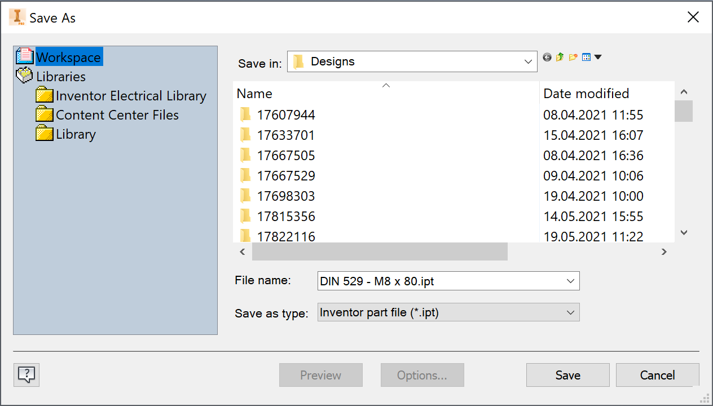This screenshot has width=713, height=406.
Task: Click the create new folder icon
Action: pyautogui.click(x=573, y=57)
